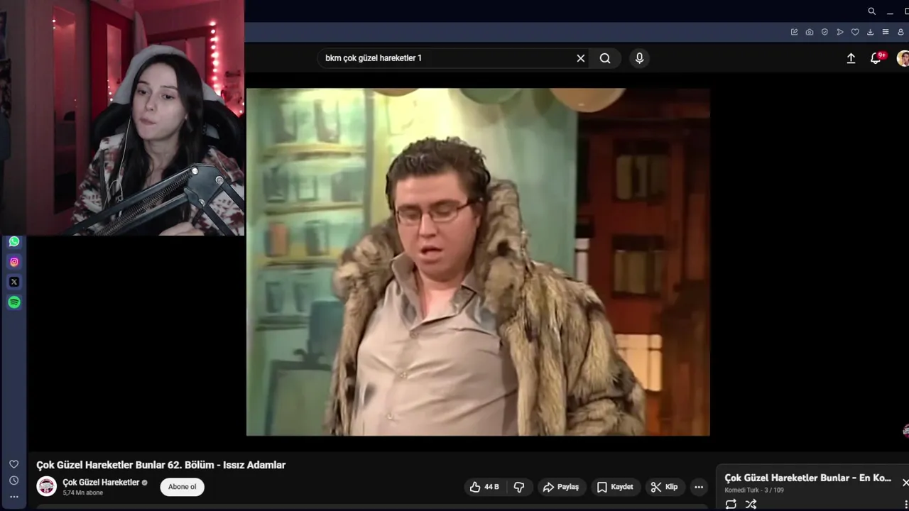
Task: Dislike the video with thumbs down
Action: pos(519,487)
